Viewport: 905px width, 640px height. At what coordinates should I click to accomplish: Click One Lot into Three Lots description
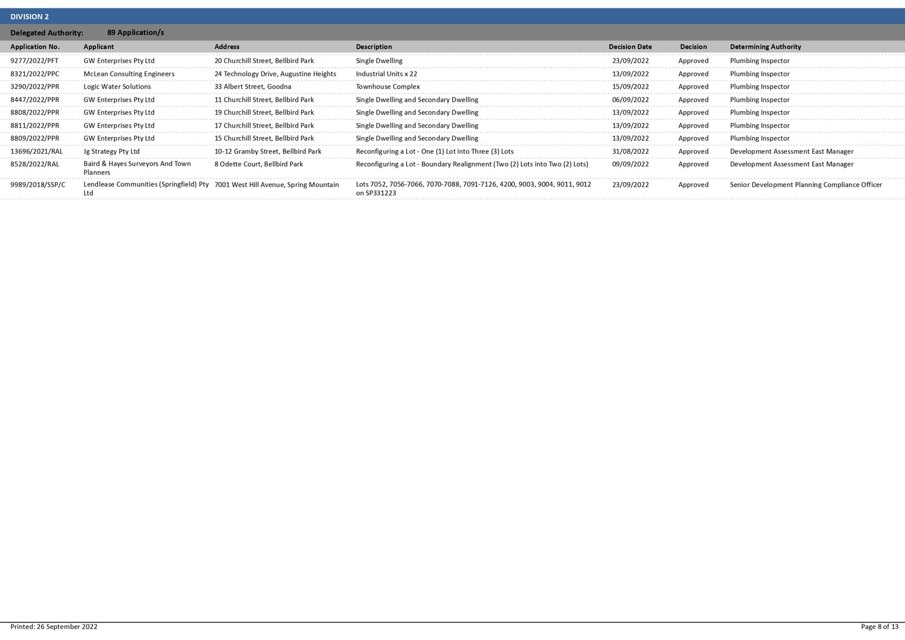435,151
